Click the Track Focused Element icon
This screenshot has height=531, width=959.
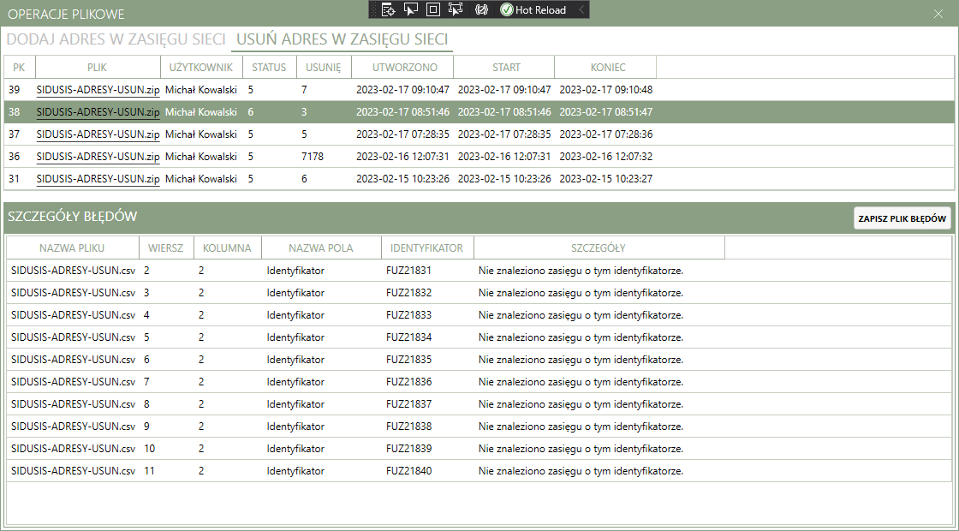pos(455,9)
